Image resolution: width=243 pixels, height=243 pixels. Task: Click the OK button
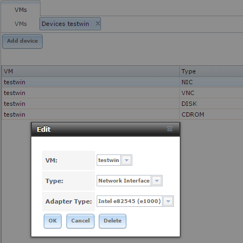coord(52,221)
